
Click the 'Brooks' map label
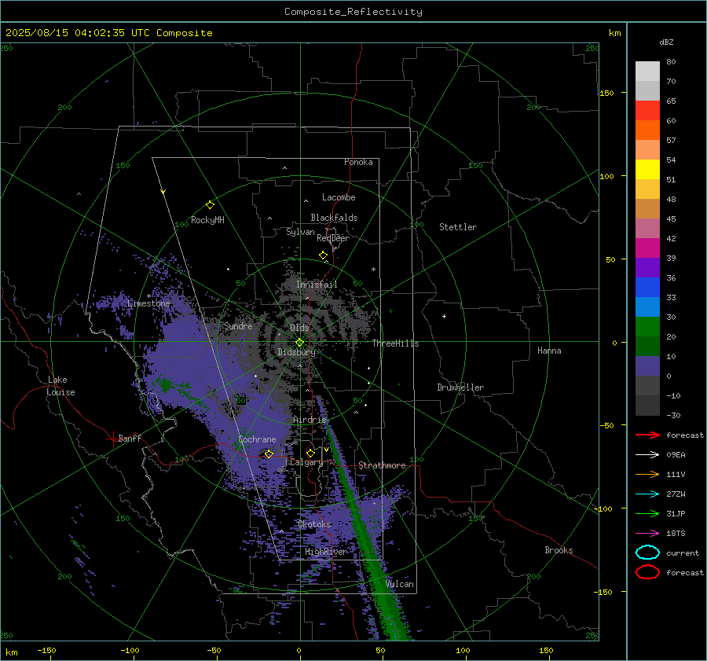(559, 550)
